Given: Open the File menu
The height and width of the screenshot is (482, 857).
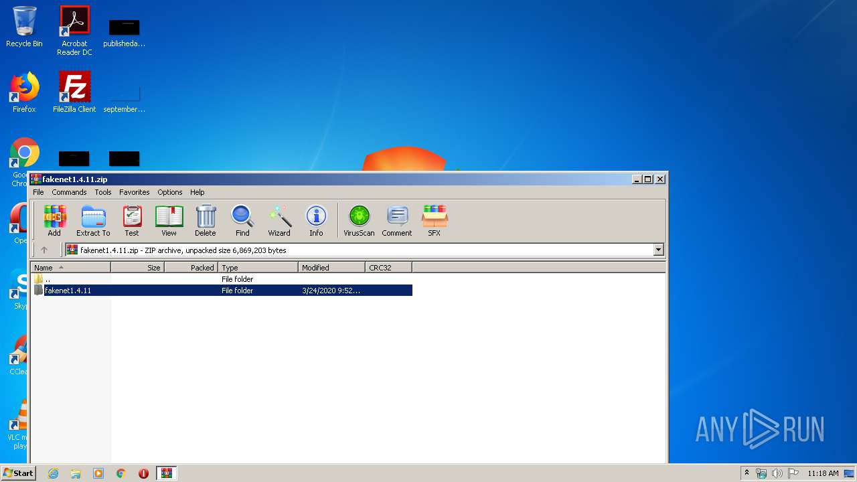Looking at the screenshot, I should tap(38, 192).
